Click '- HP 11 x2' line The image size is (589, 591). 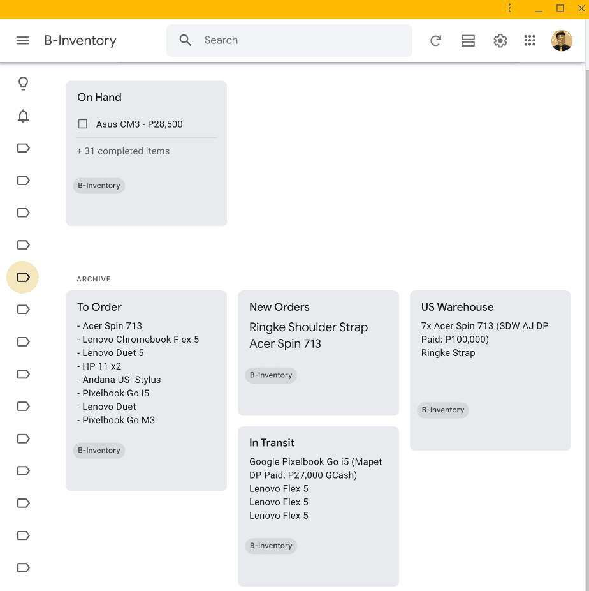point(99,366)
